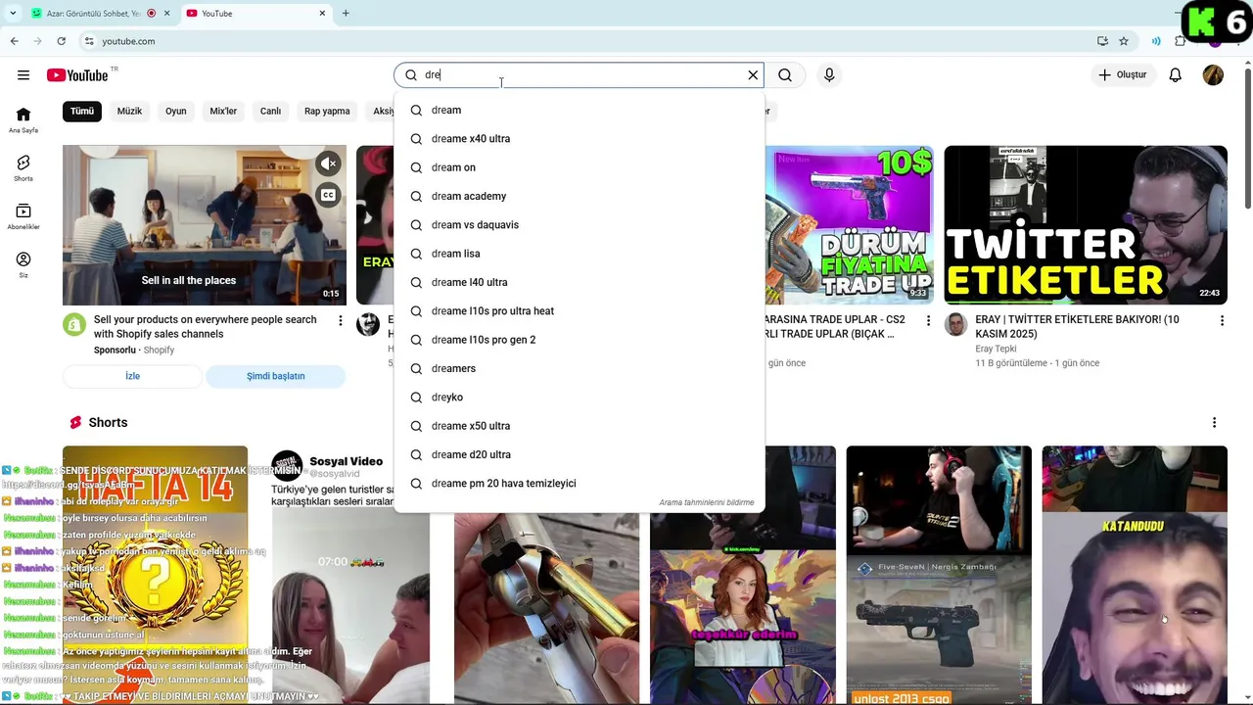This screenshot has width=1253, height=705.
Task: Go to the YouTube logo home link
Action: (x=77, y=75)
